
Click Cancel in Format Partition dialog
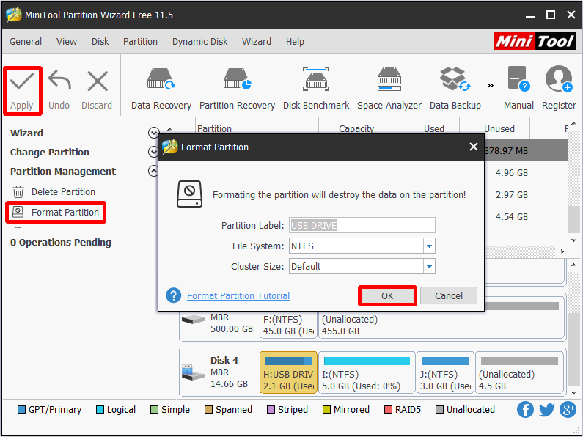[x=449, y=295]
